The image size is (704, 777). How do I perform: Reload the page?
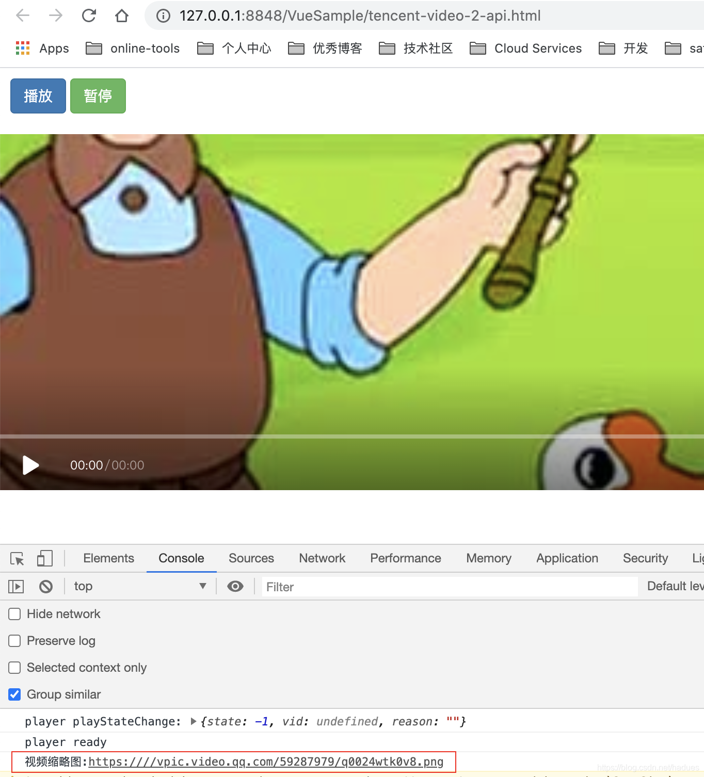pyautogui.click(x=89, y=15)
